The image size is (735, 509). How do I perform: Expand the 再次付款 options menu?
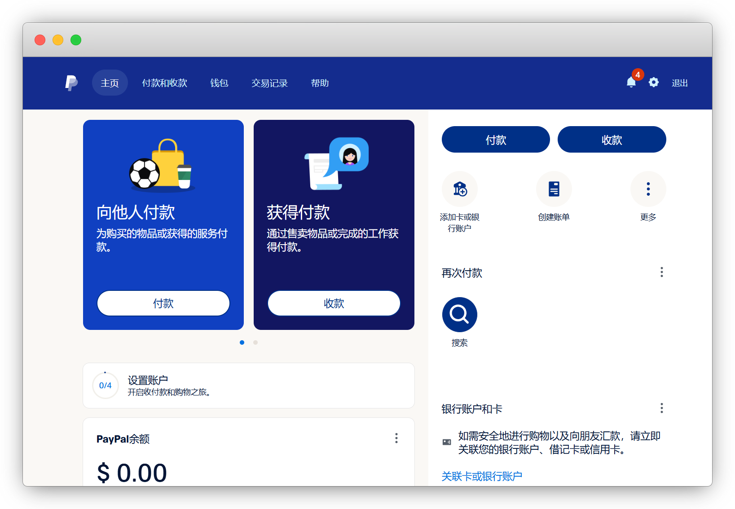tap(661, 272)
